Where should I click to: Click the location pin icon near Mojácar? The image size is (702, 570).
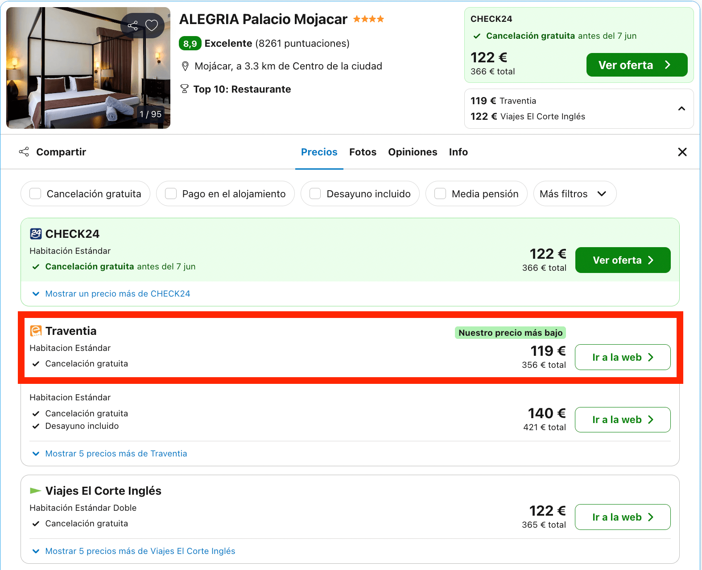(x=185, y=66)
